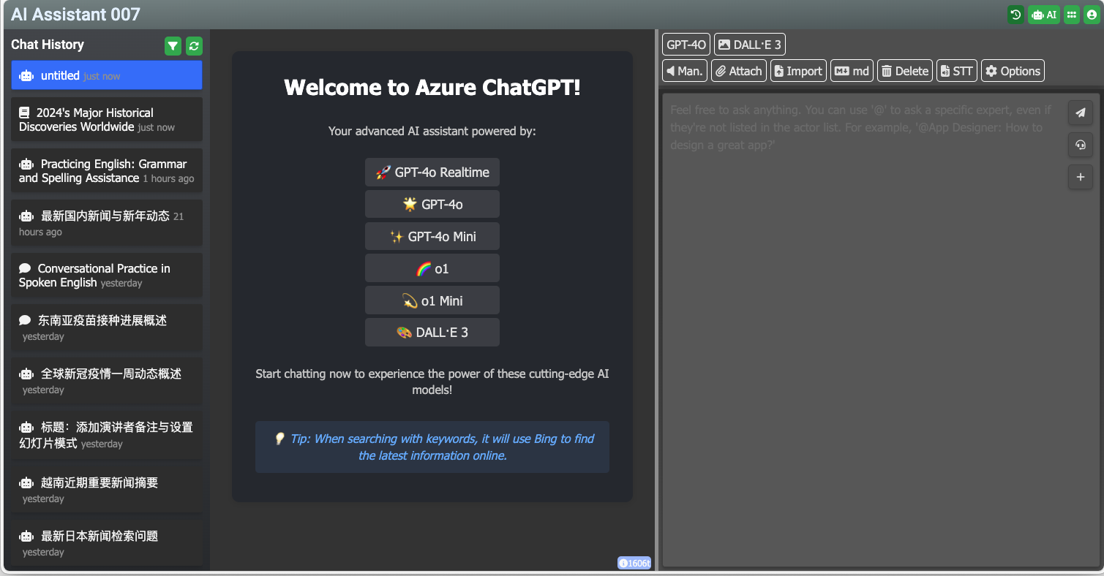The image size is (1104, 576).
Task: Open Practicing English: Grammar chat entry
Action: point(106,171)
